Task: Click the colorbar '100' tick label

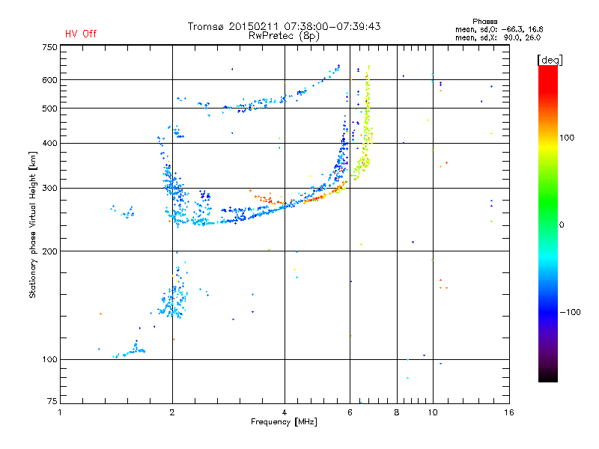Action: [x=567, y=138]
